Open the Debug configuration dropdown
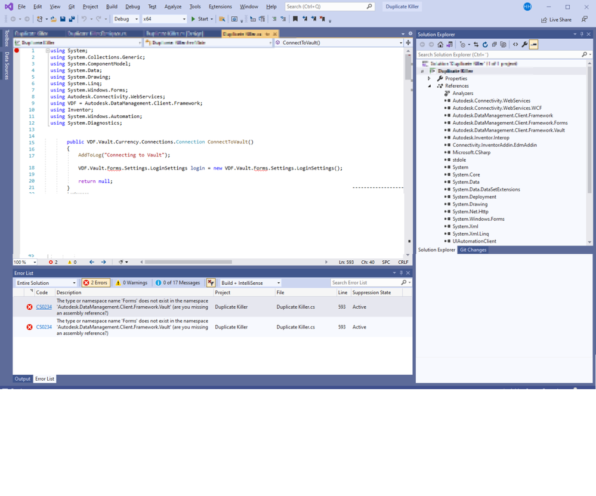This screenshot has height=496, width=596. coord(126,19)
